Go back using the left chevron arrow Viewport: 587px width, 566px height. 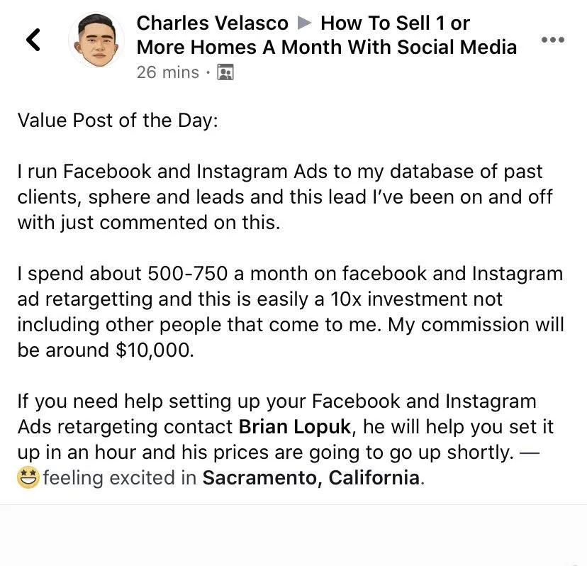click(x=33, y=40)
